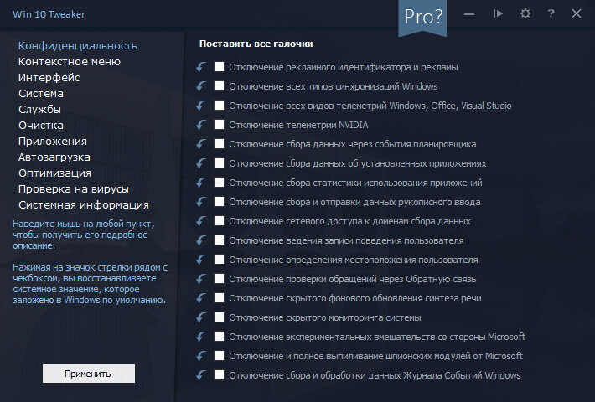Open the Системная информация section

click(84, 205)
